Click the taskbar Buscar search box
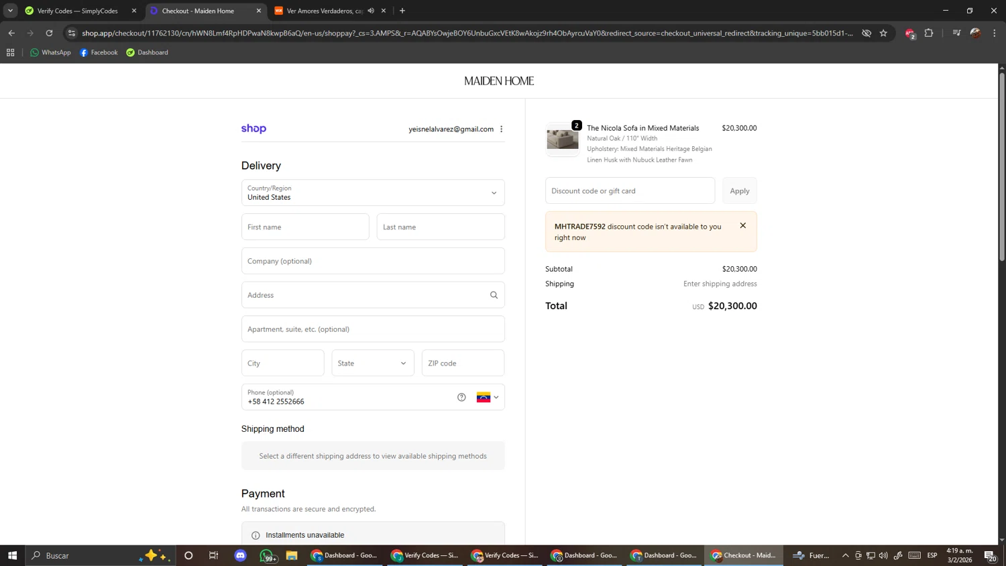This screenshot has width=1006, height=566. point(101,555)
